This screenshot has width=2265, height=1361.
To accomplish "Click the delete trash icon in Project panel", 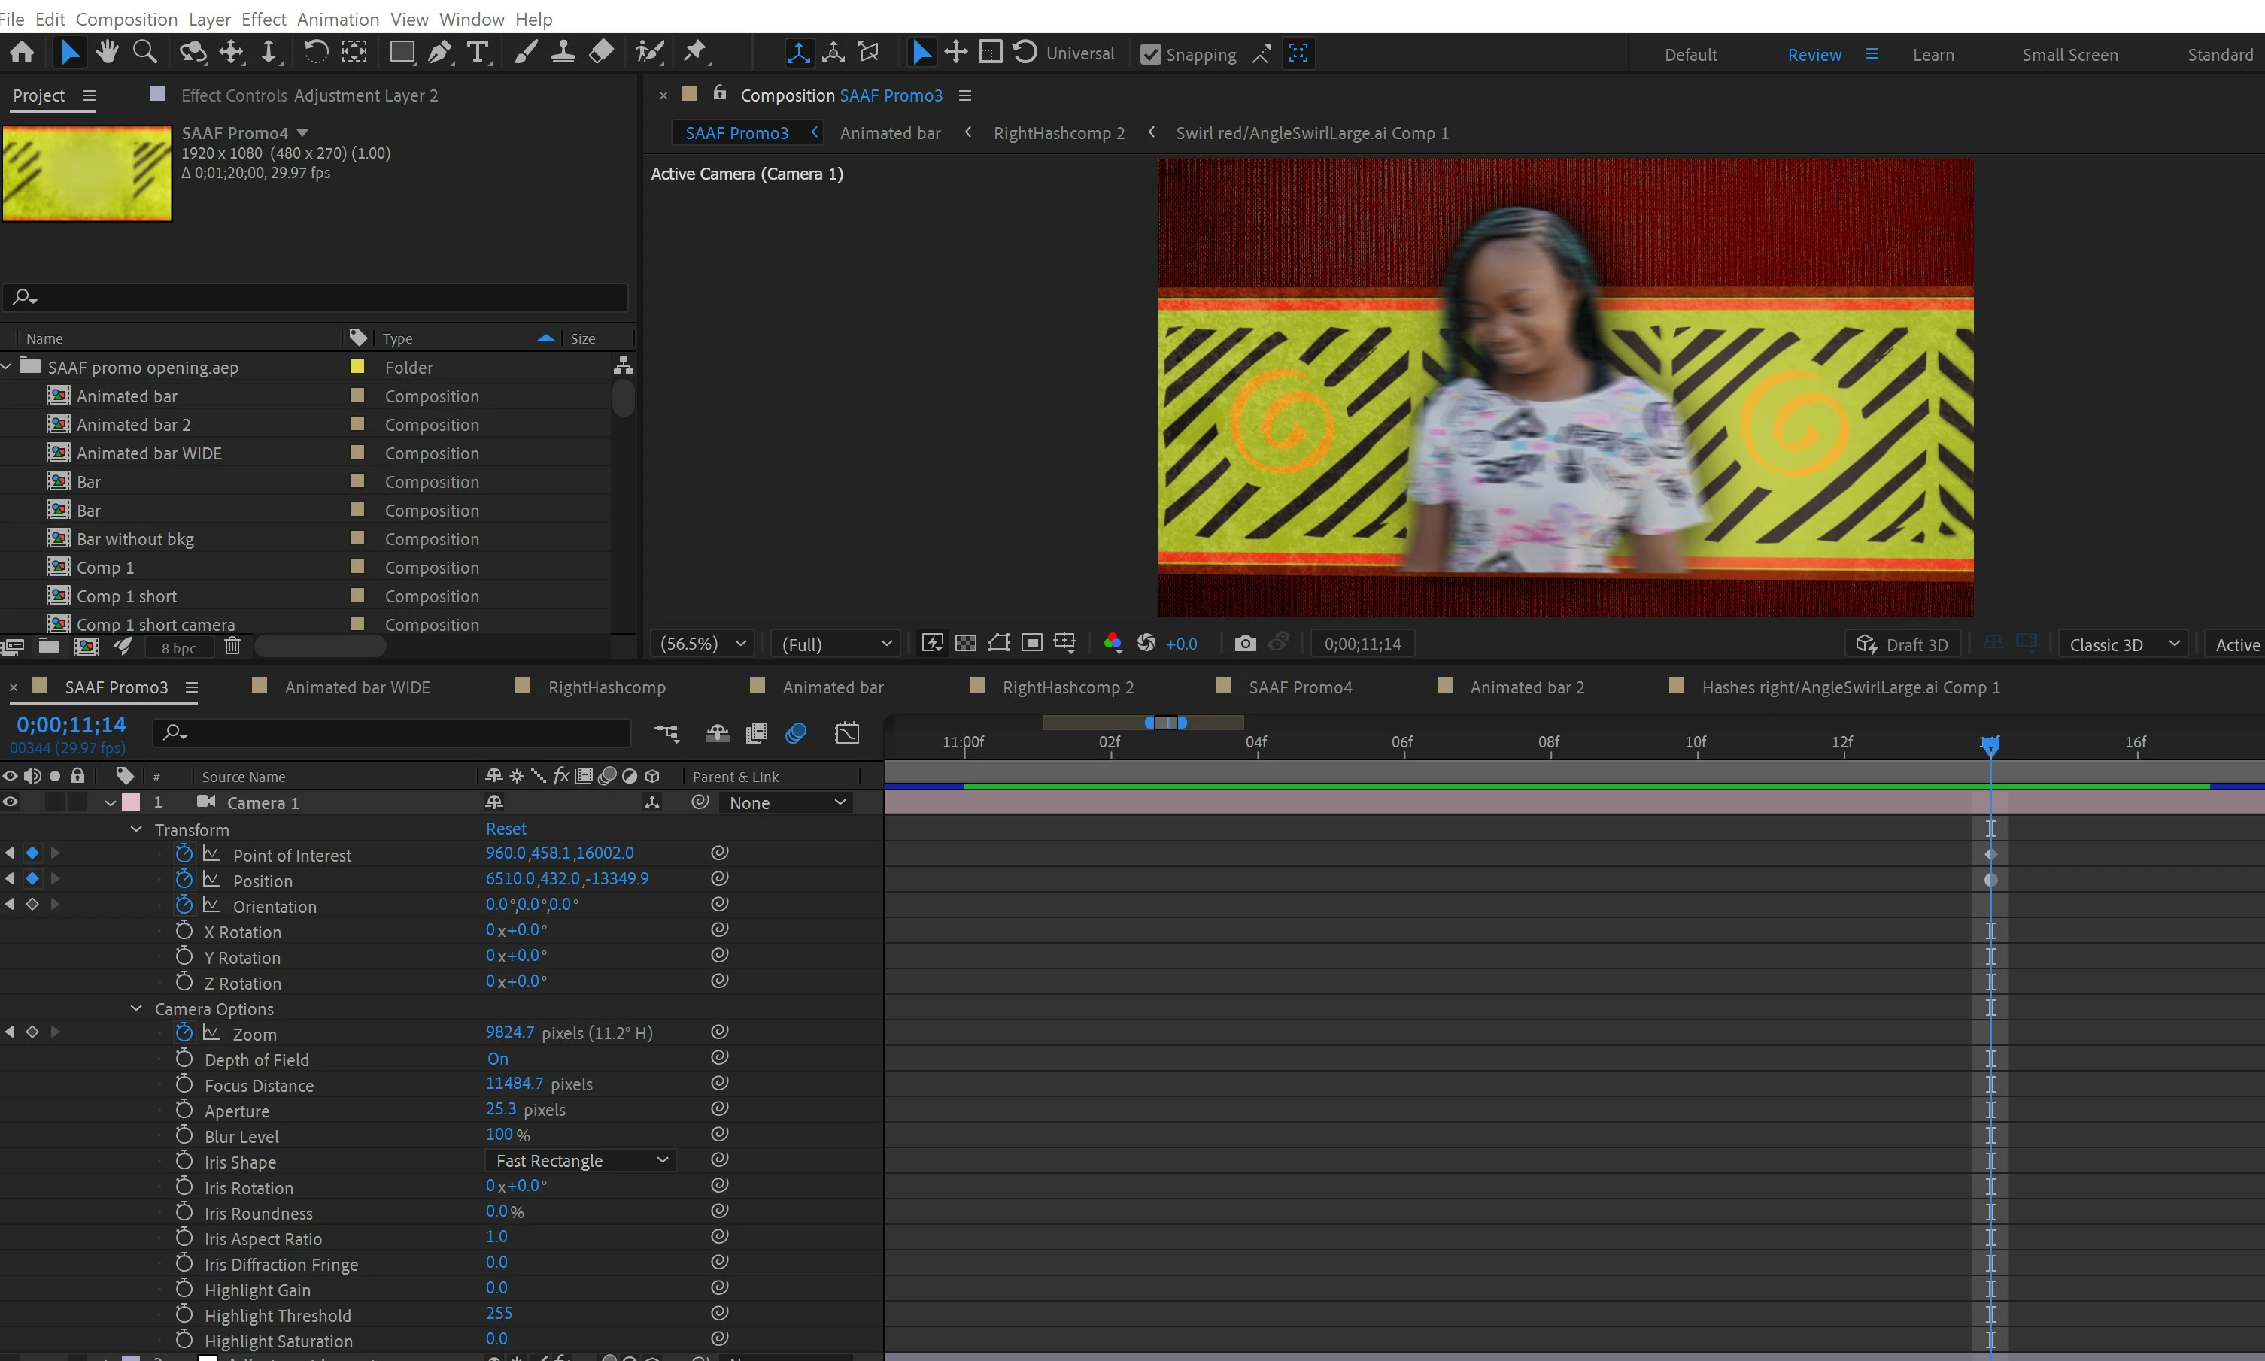I will coord(232,647).
